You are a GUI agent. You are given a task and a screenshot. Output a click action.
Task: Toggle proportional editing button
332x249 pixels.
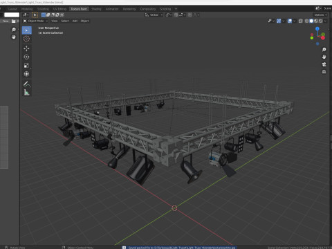coord(190,15)
